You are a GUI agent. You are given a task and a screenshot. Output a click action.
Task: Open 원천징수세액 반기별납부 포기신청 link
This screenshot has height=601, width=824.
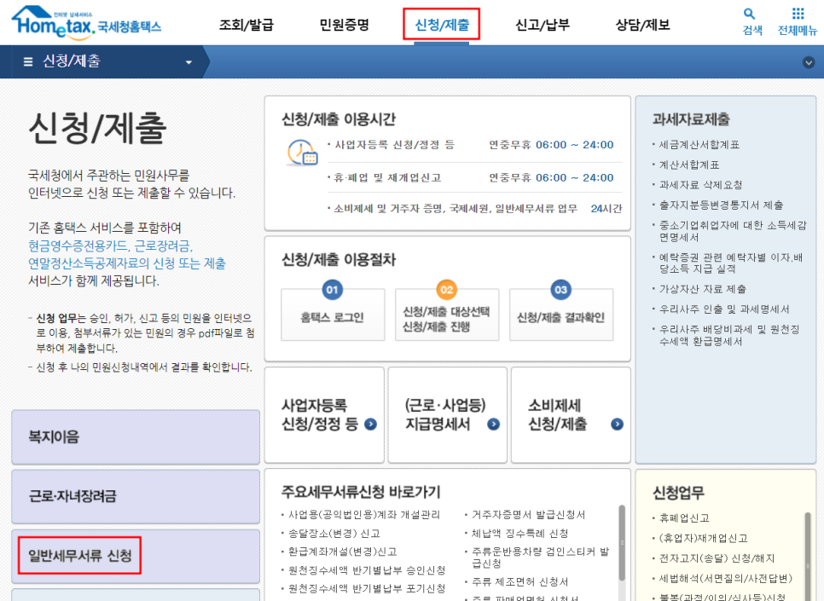[367, 588]
